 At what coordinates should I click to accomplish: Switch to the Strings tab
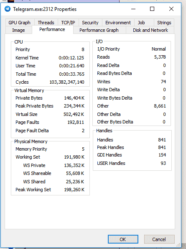pyautogui.click(x=164, y=23)
